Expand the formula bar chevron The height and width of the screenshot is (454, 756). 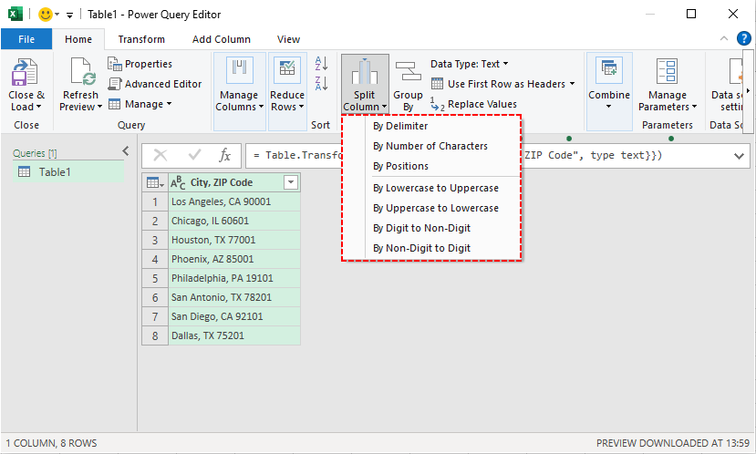click(739, 156)
